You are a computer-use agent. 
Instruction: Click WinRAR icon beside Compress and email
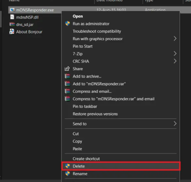(67, 91)
